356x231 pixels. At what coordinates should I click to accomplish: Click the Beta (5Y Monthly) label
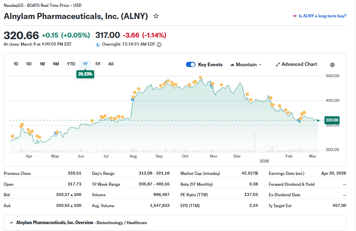point(196,184)
